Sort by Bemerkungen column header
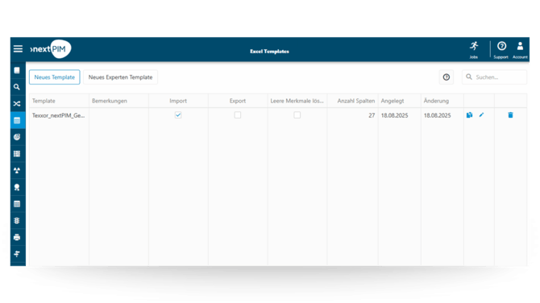Viewport: 540px width, 303px height. [118, 101]
